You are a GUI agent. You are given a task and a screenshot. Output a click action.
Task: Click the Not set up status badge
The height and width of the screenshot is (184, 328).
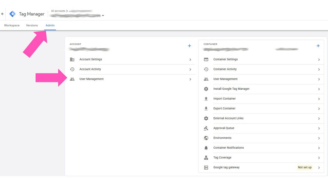(305, 168)
